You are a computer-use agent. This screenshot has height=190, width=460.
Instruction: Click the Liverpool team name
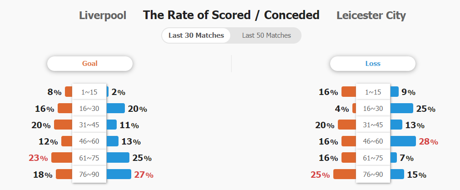click(x=103, y=15)
